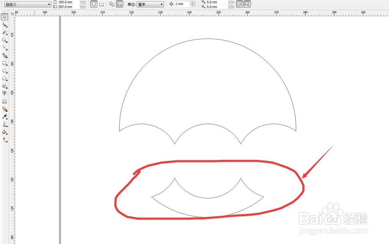Click the 单位 label text
The image size is (389, 244).
pos(131,4)
